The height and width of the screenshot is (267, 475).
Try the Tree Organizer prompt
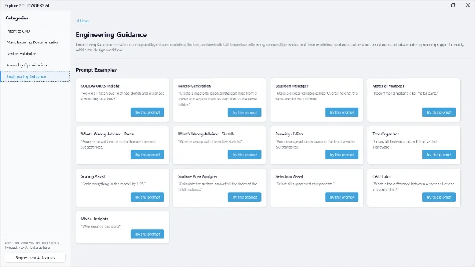point(439,155)
